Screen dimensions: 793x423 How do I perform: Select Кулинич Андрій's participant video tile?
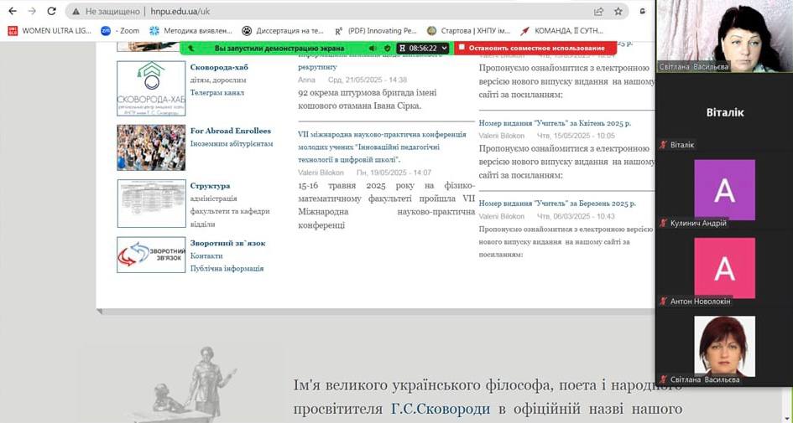tap(724, 191)
